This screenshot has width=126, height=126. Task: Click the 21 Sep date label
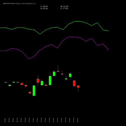[x=53, y=120]
